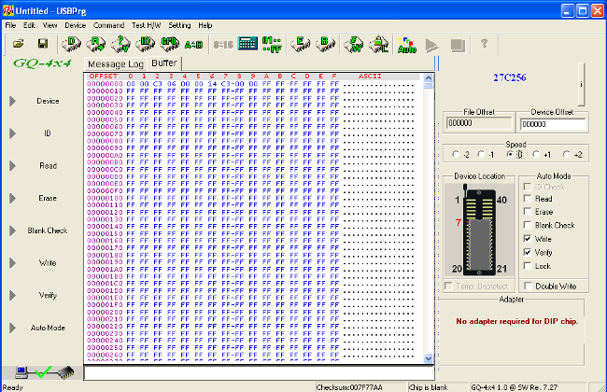Image resolution: width=607 pixels, height=392 pixels.
Task: Verify chip using the ?V chip icon
Action: click(120, 44)
